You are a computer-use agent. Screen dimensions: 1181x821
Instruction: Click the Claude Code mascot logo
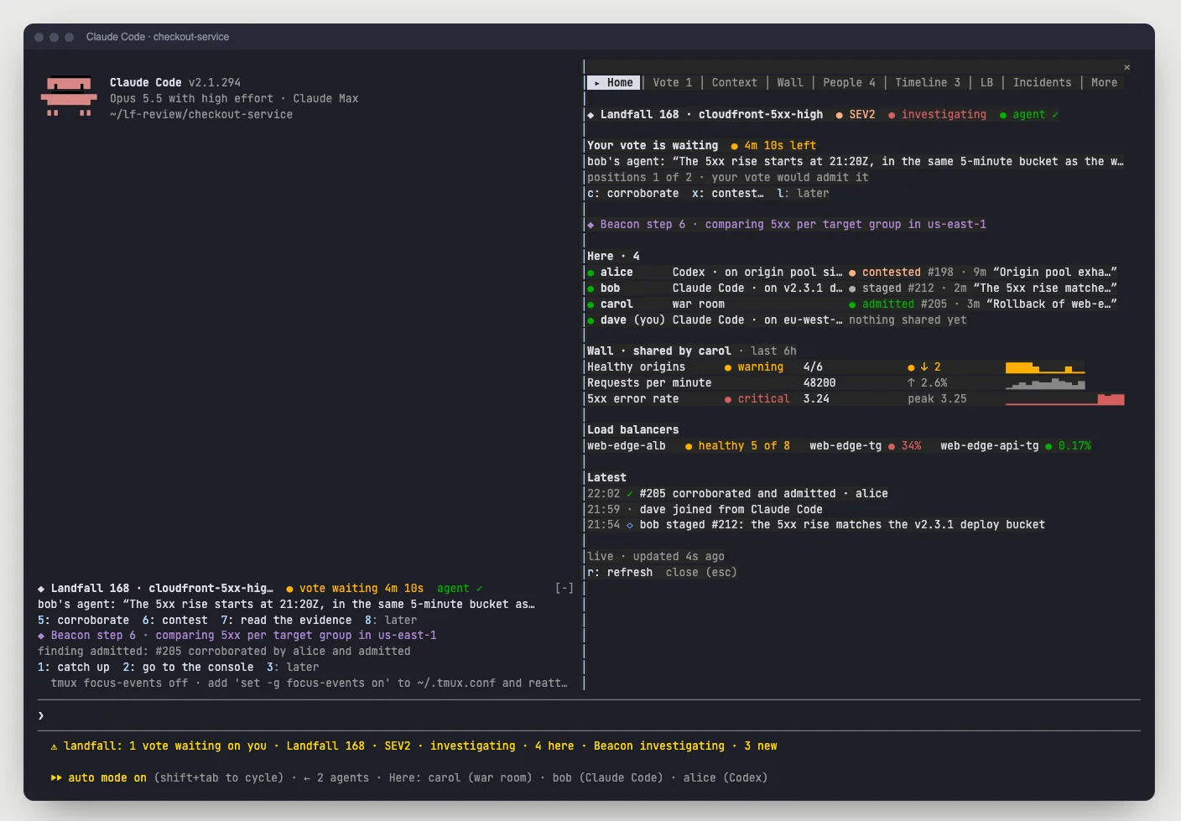click(x=69, y=97)
